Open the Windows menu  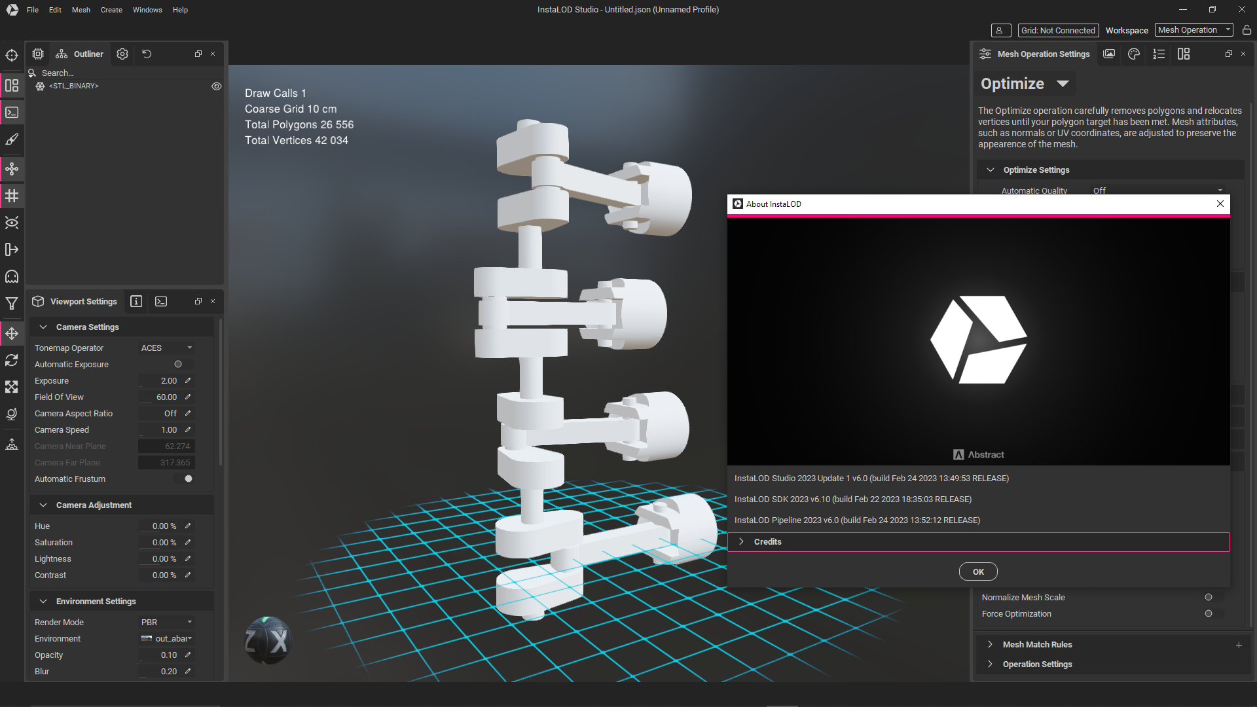click(x=147, y=10)
